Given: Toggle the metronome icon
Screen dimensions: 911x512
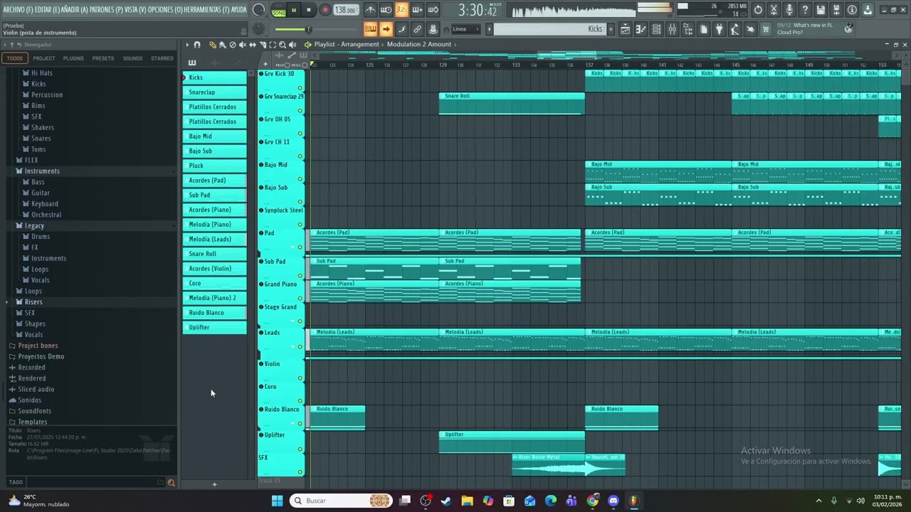Looking at the screenshot, I should 372,10.
